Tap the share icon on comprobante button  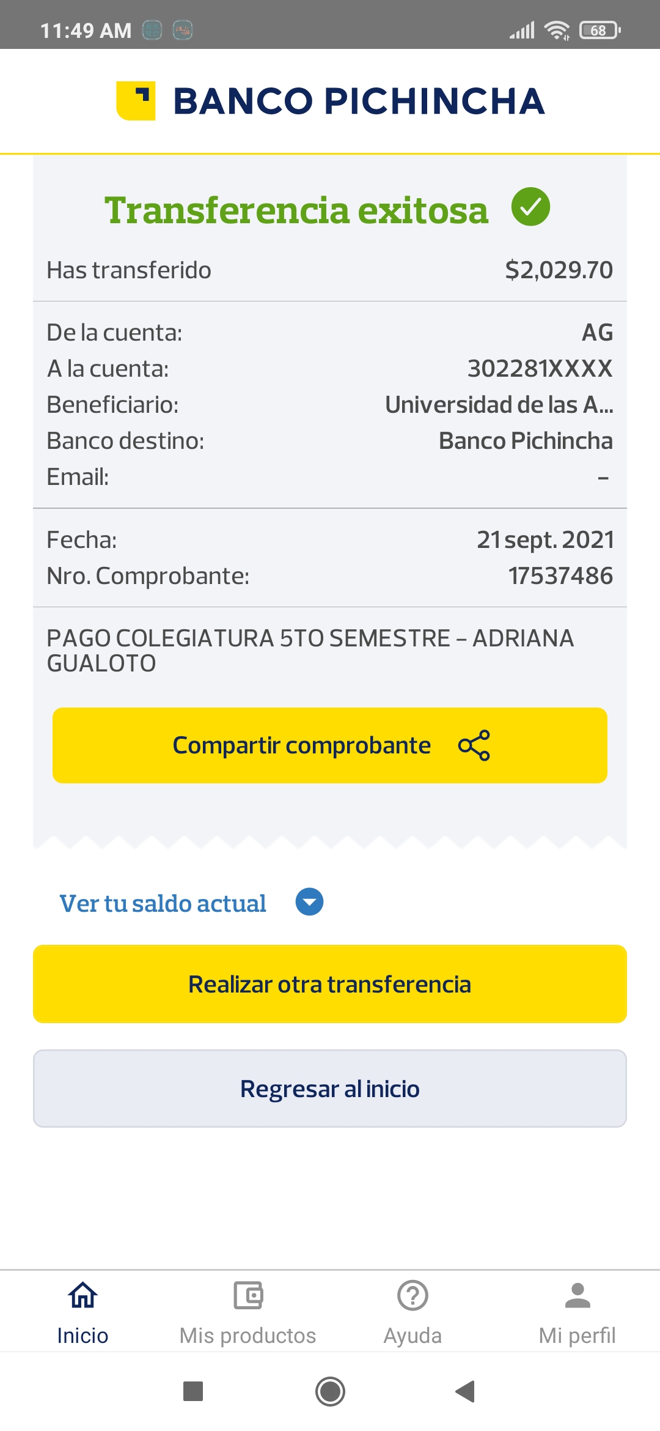[x=474, y=745]
